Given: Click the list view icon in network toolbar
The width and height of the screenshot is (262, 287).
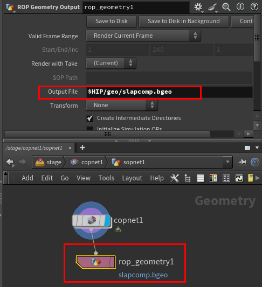Looking at the screenshot, I should click(x=200, y=178).
